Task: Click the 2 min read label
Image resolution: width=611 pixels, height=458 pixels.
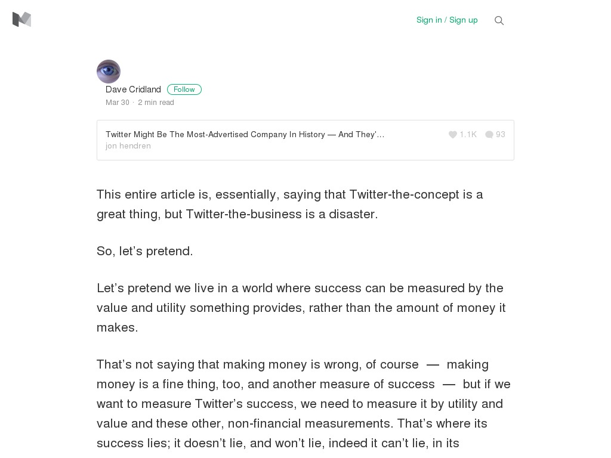Action: point(156,102)
